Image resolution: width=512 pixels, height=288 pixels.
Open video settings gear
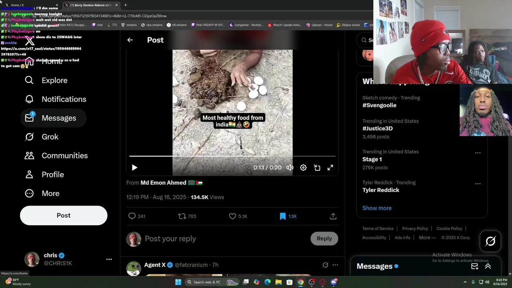(x=303, y=168)
